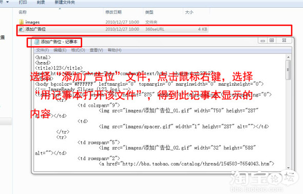The height and width of the screenshot is (194, 303).
Task: Click the <body bgcolor line in Notepad
Action: click(x=149, y=84)
